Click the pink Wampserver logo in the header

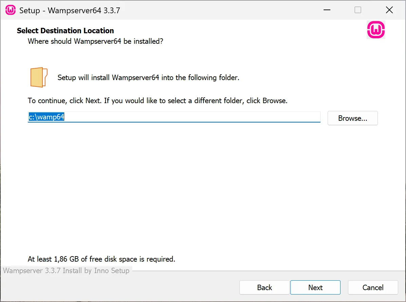pos(376,30)
